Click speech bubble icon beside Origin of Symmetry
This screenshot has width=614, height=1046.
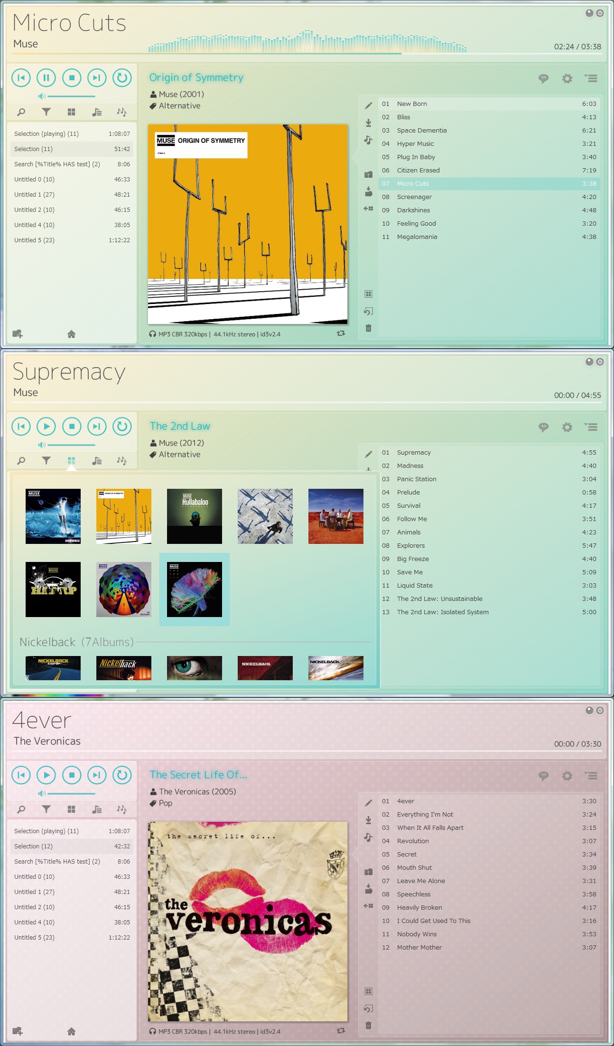543,78
